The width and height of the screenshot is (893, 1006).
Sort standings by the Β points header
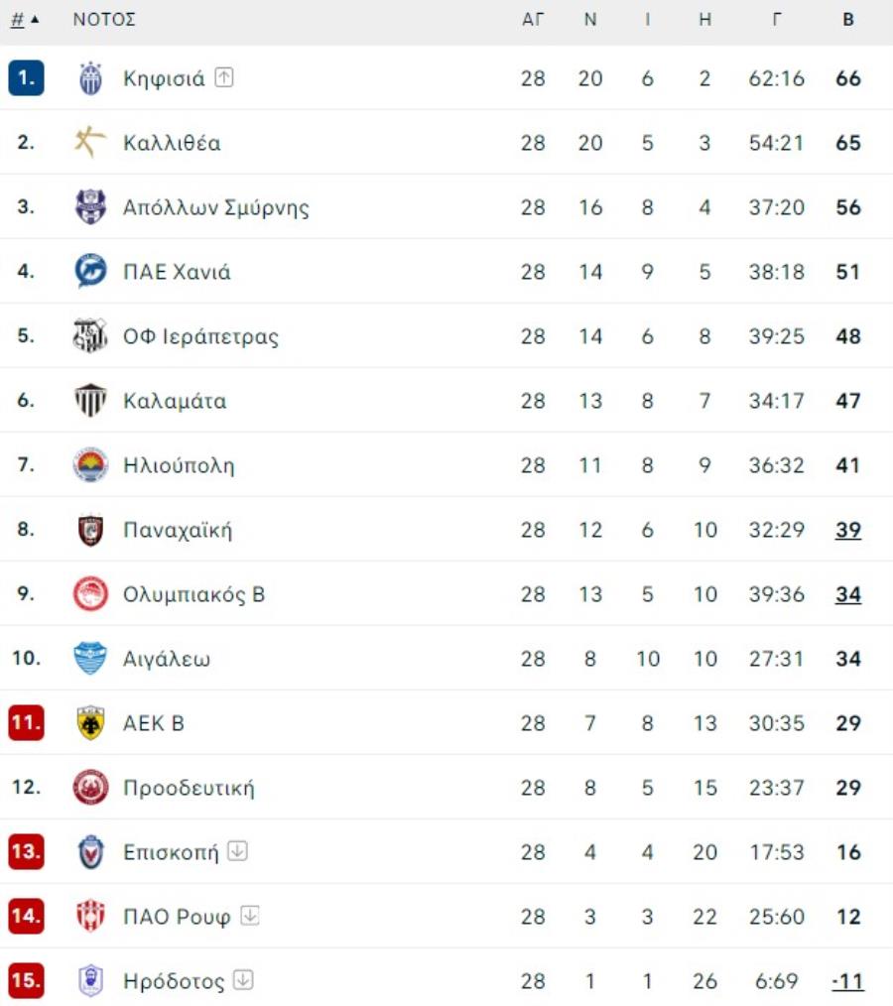tap(848, 20)
